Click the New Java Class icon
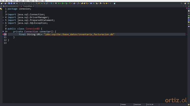Screen dimensions: 190x106 (78, 3)
